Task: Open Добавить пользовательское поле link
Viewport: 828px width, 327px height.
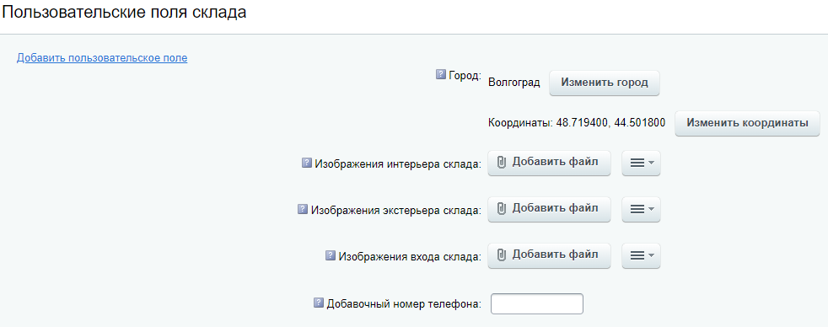Action: click(x=102, y=58)
